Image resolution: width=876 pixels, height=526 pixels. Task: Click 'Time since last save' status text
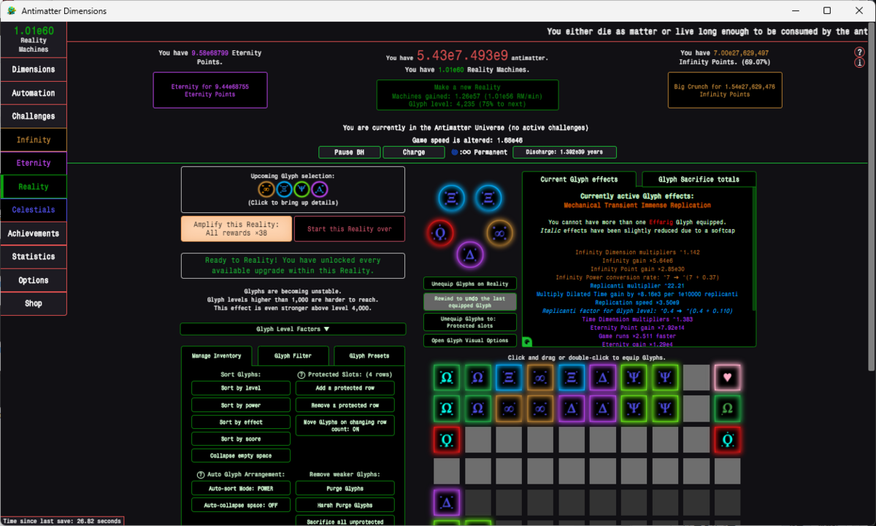point(61,521)
